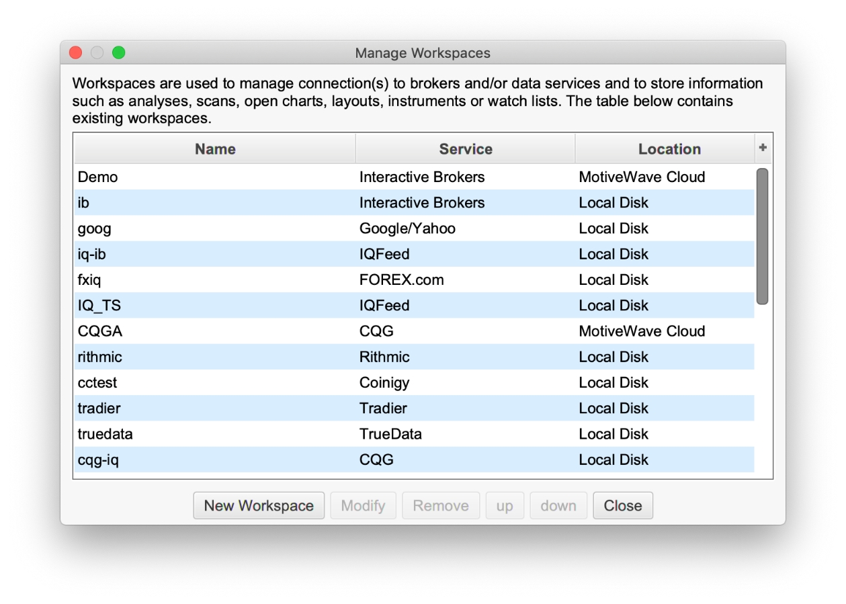Click the Coinigy service cell
Image resolution: width=846 pixels, height=604 pixels.
(x=384, y=382)
